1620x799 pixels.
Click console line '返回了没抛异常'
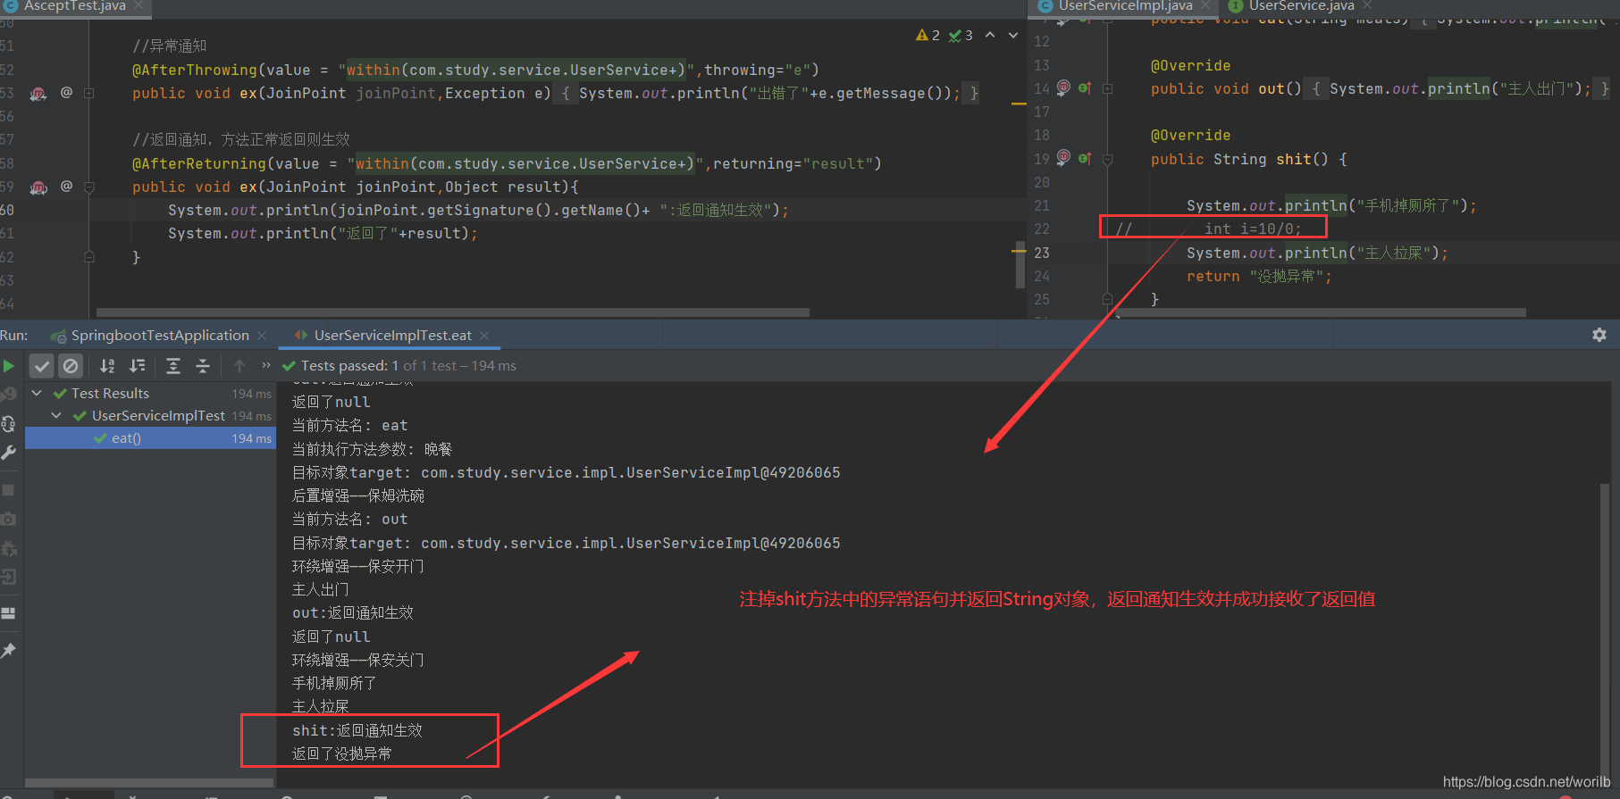[342, 753]
